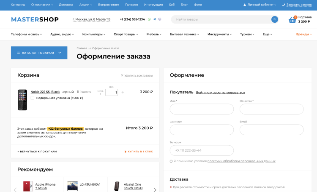Open Каталог товаров dropdown button
The height and width of the screenshot is (192, 317).
pyautogui.click(x=39, y=53)
